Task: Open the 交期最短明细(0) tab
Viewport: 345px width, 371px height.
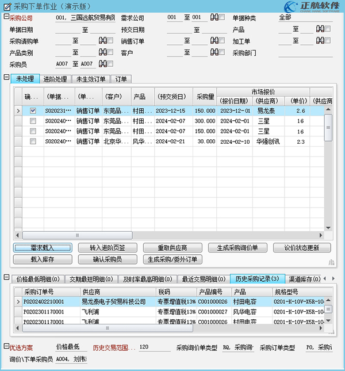Action: [x=91, y=279]
